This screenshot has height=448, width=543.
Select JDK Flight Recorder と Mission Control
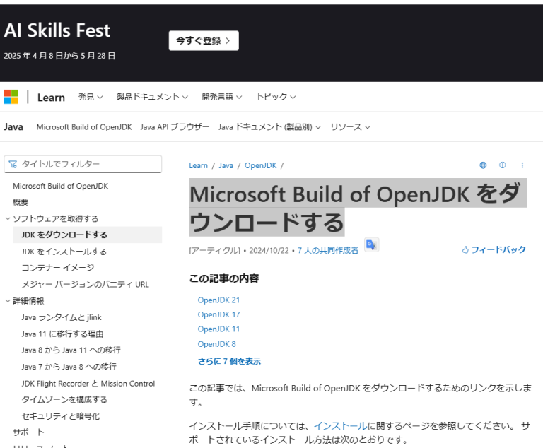point(88,384)
